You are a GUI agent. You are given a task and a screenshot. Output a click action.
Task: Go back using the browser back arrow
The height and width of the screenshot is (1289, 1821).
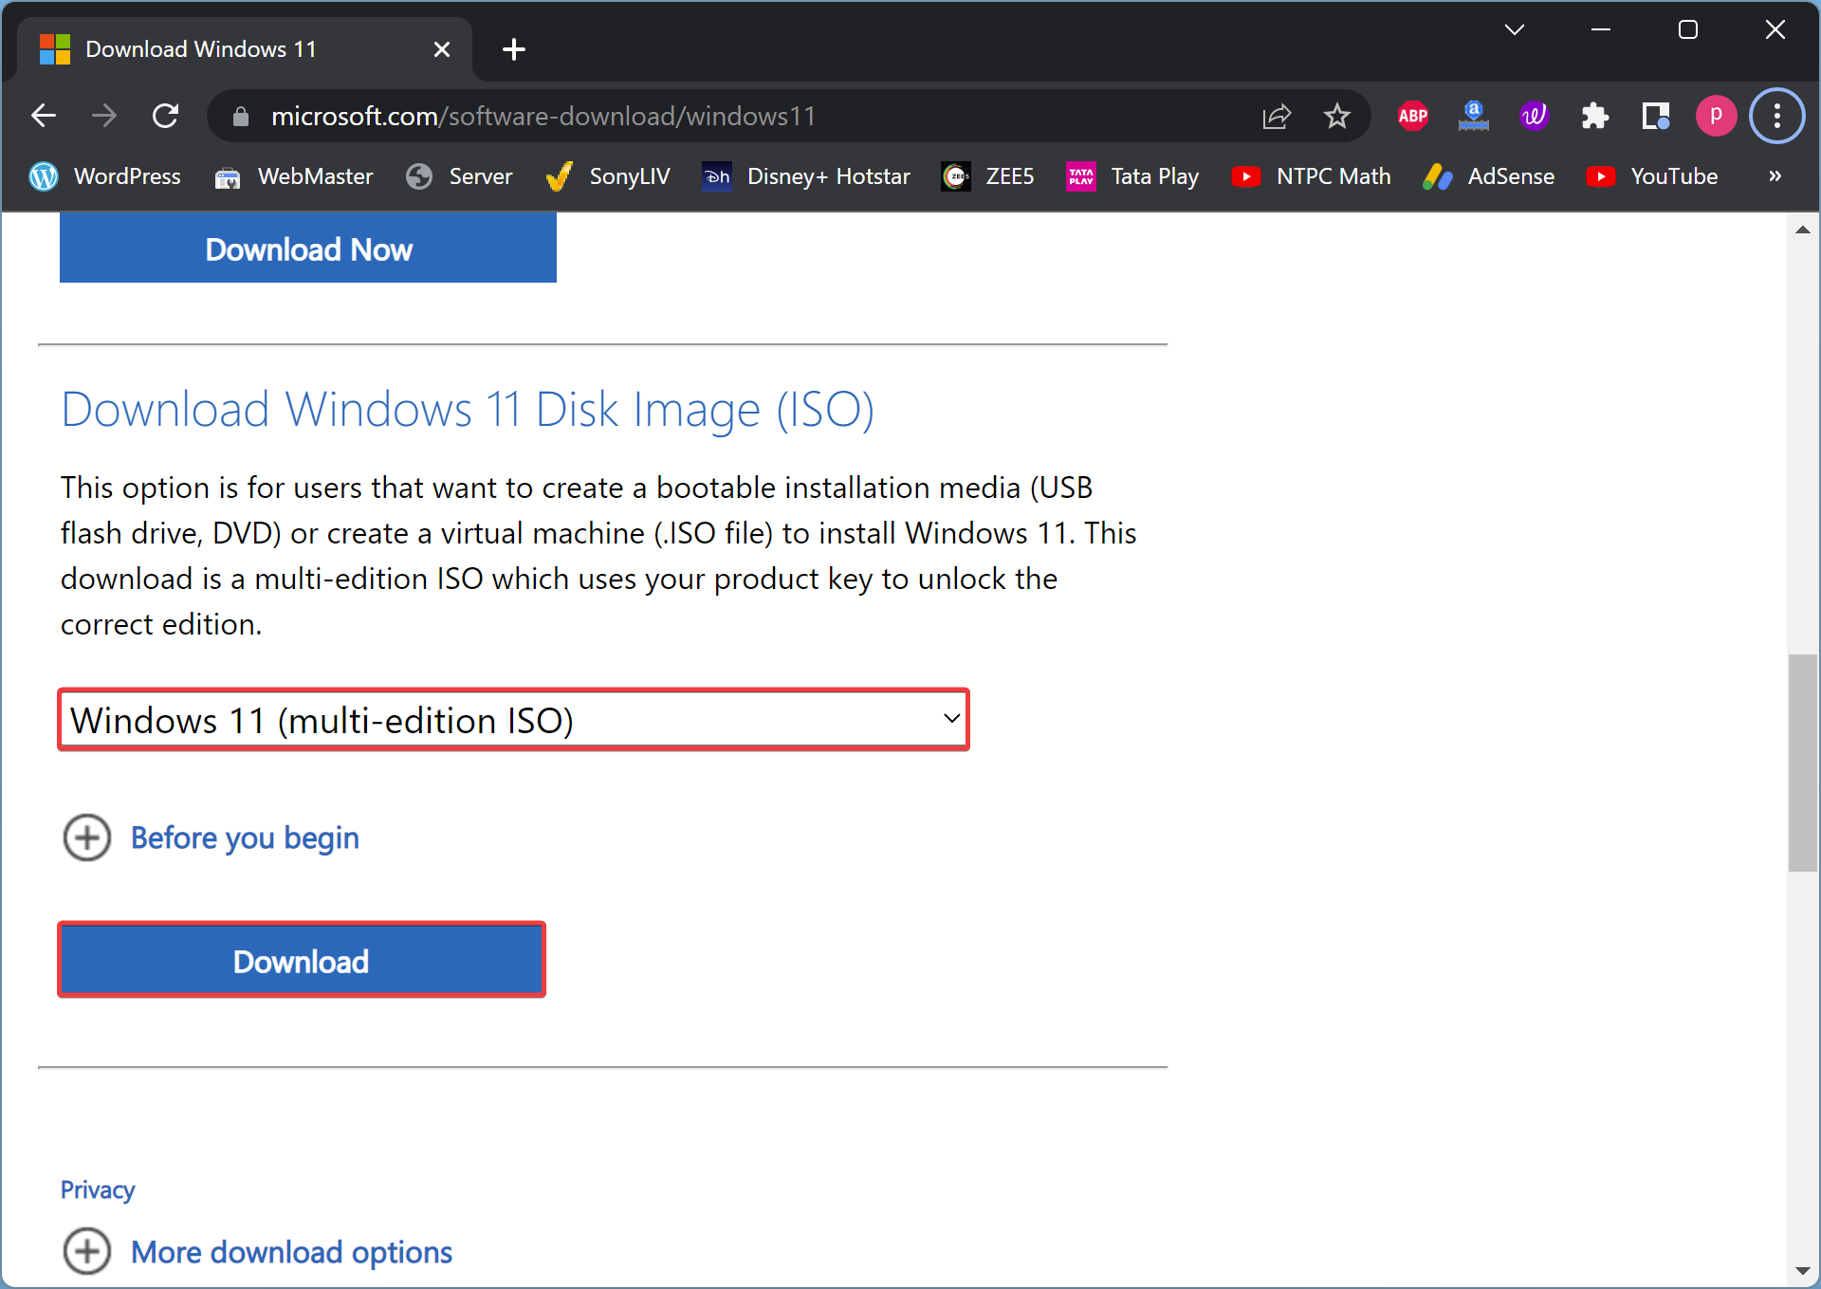click(44, 116)
